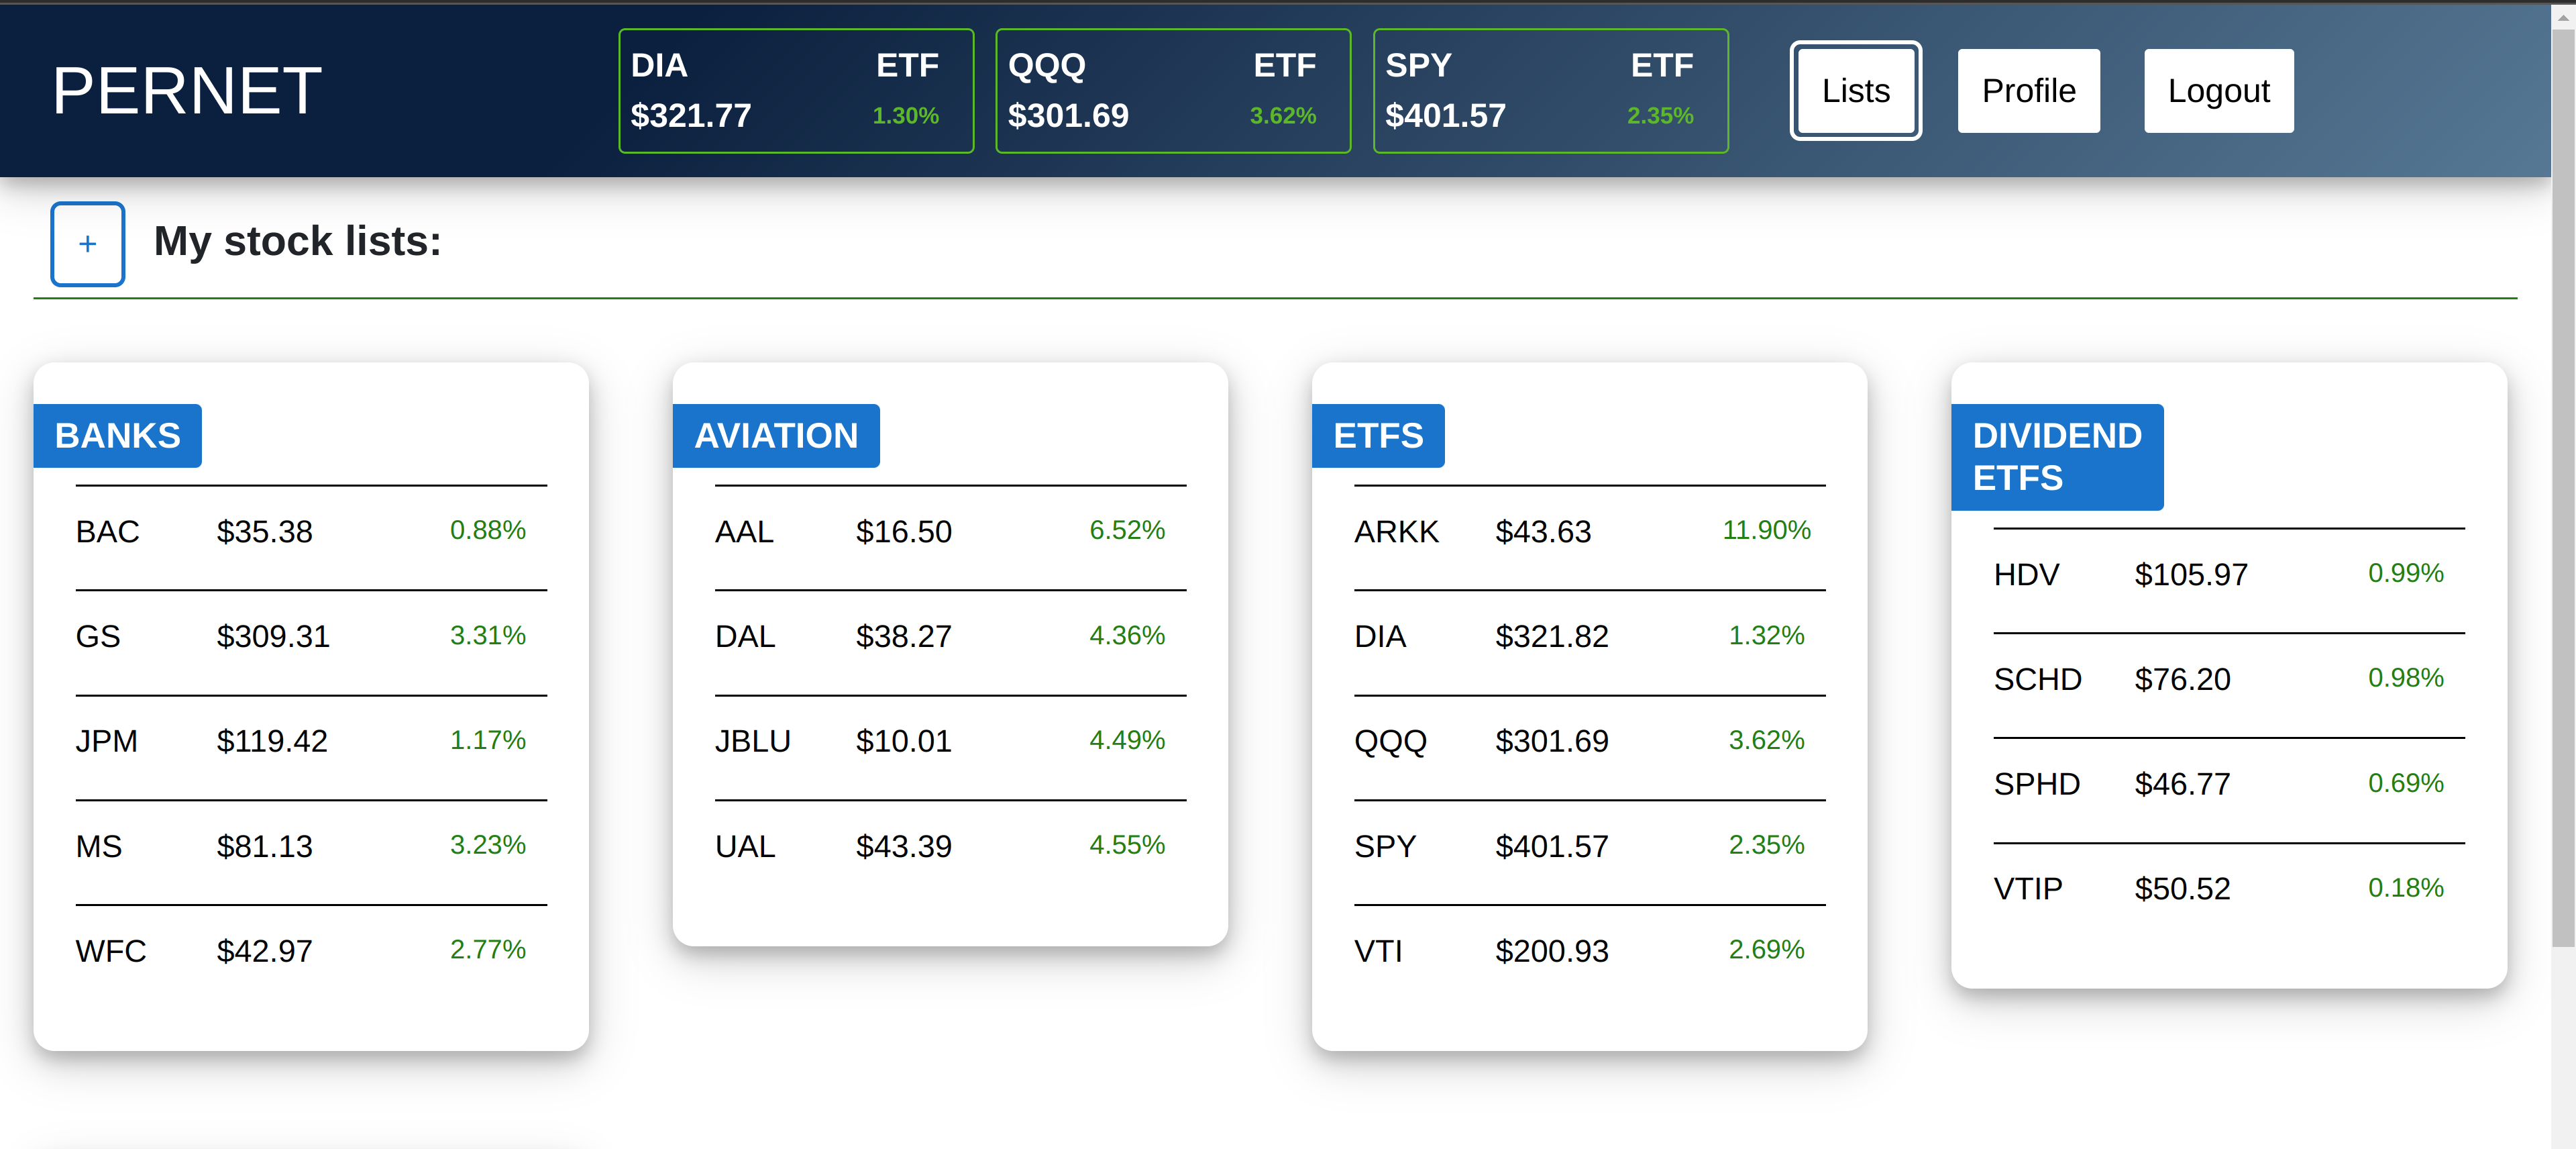Open the BANKS list badge
2576x1149 pixels.
pyautogui.click(x=117, y=436)
